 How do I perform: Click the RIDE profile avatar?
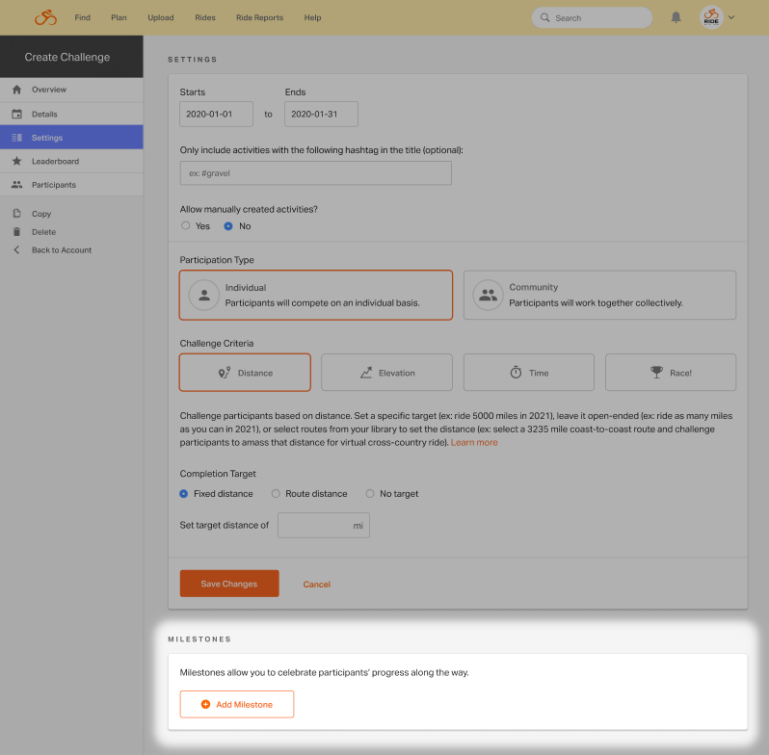click(711, 17)
